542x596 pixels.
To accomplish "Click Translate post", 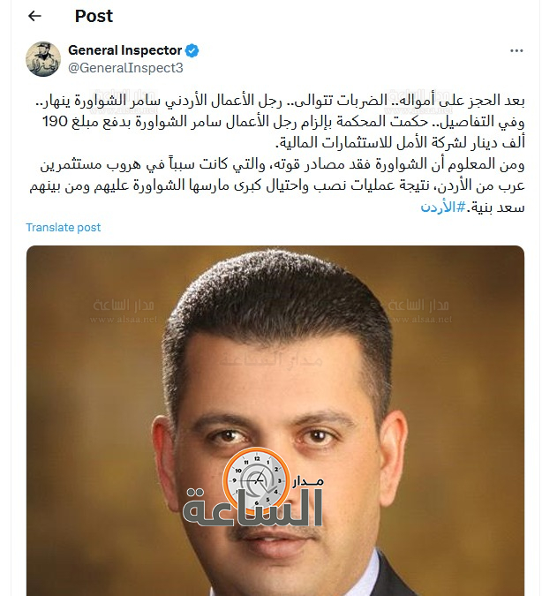I will click(x=63, y=227).
